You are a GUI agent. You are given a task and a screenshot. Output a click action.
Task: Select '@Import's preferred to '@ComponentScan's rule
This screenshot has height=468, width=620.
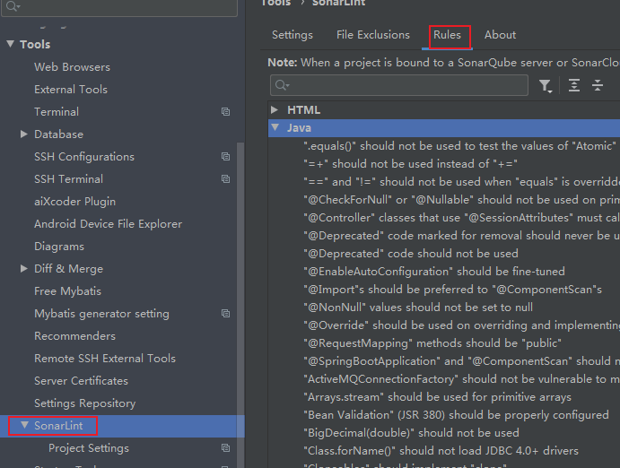click(x=453, y=290)
